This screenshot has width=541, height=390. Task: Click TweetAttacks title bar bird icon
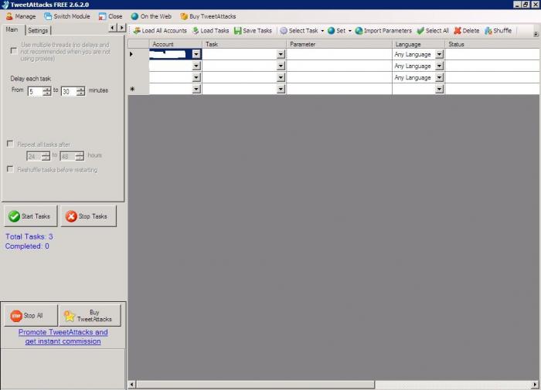[x=5, y=5]
